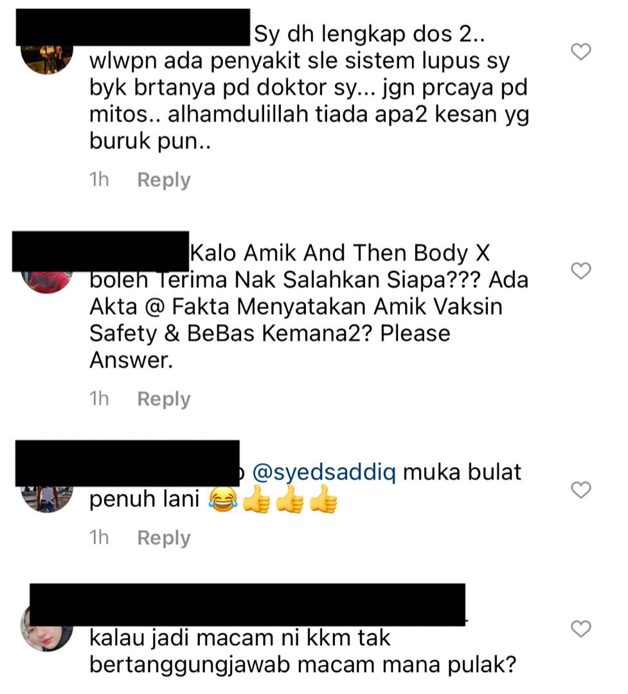628x694 pixels.
Task: Like the "muka bulat penuh lani" comment
Action: (580, 490)
